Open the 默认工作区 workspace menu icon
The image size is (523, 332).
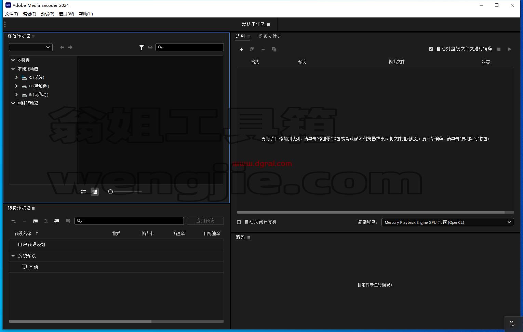click(268, 24)
